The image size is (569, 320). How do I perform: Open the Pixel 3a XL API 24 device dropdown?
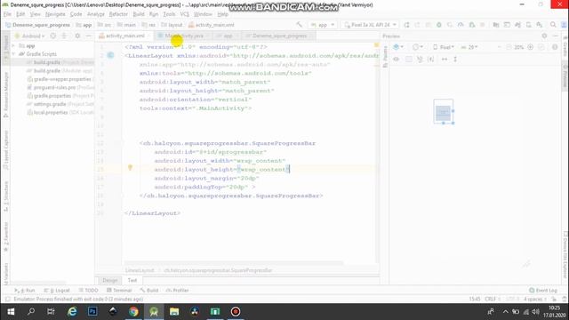click(370, 25)
